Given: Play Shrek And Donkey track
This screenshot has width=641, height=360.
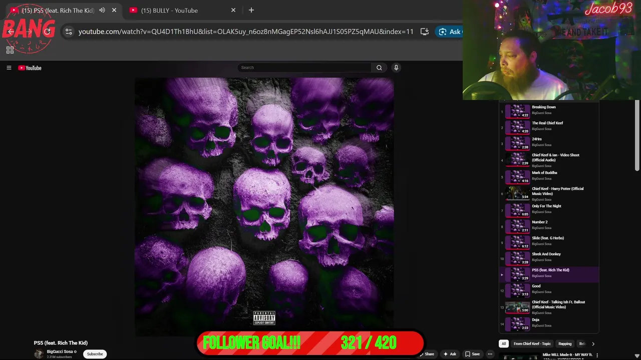Looking at the screenshot, I should [x=549, y=258].
